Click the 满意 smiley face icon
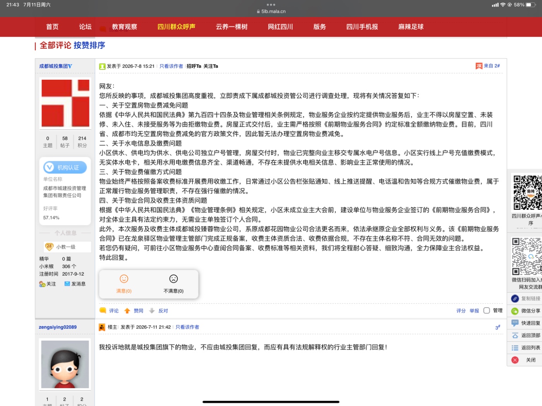The height and width of the screenshot is (406, 542). click(x=124, y=279)
